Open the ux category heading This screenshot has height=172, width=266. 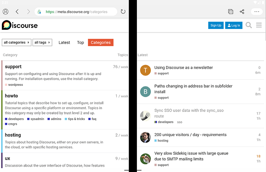7,158
